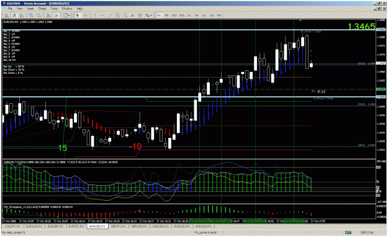This screenshot has width=388, height=236.
Task: Toggle chart auto scroll icon
Action: pos(48,16)
